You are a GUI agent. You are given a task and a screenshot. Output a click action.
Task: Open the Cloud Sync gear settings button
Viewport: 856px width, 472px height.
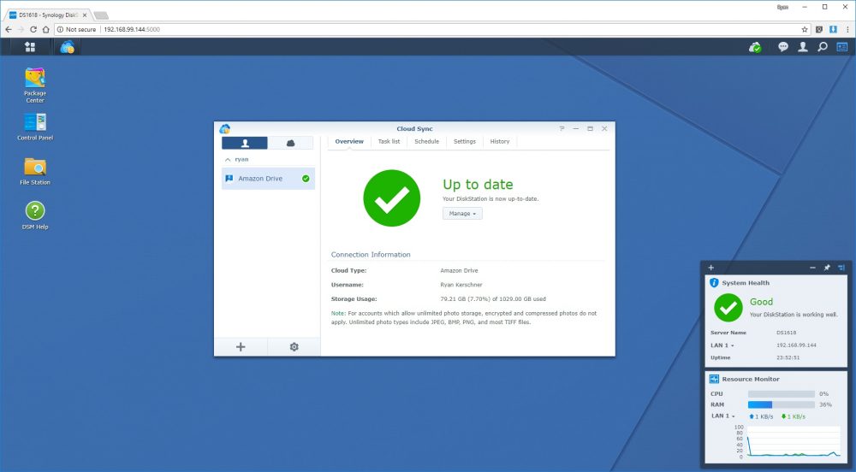pyautogui.click(x=294, y=346)
